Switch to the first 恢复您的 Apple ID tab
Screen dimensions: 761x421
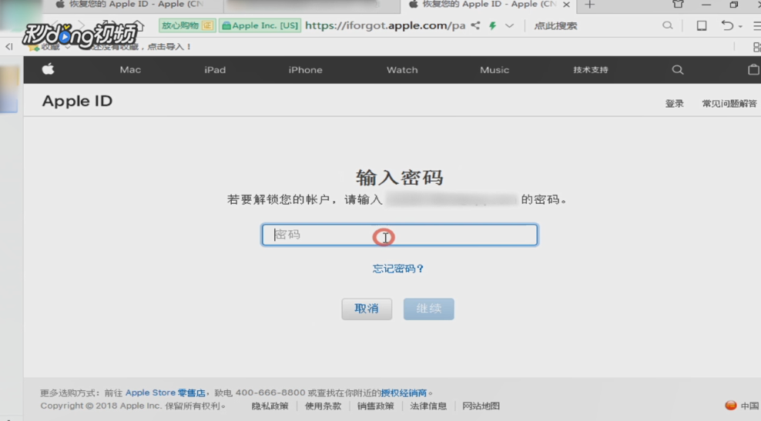coord(132,5)
